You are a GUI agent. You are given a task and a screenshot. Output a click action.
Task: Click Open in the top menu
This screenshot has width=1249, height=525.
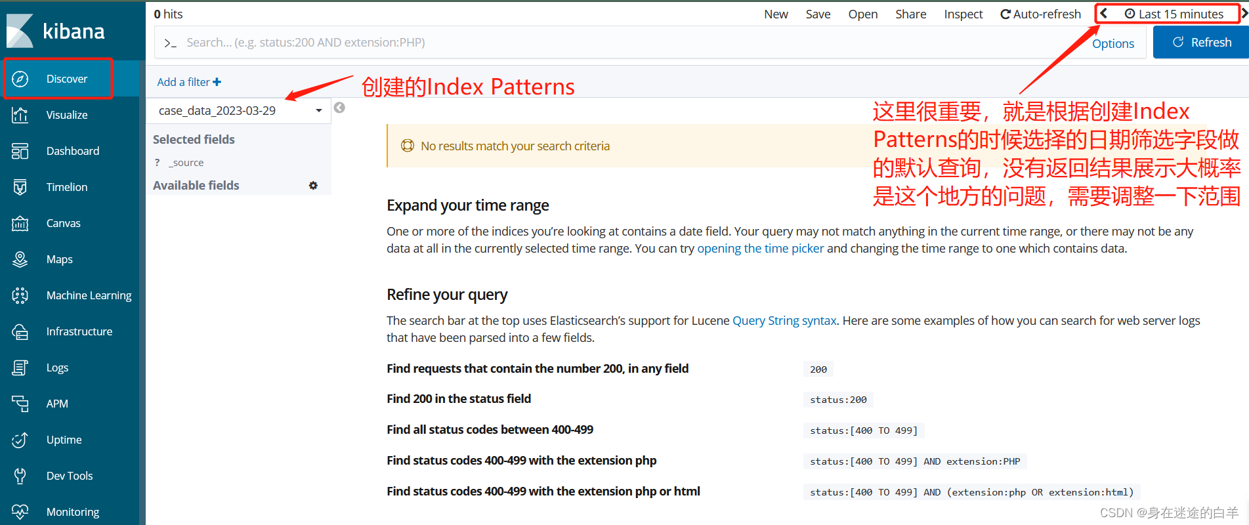pos(862,14)
